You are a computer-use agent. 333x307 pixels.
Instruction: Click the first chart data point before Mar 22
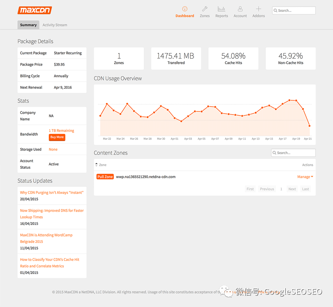coord(100,116)
